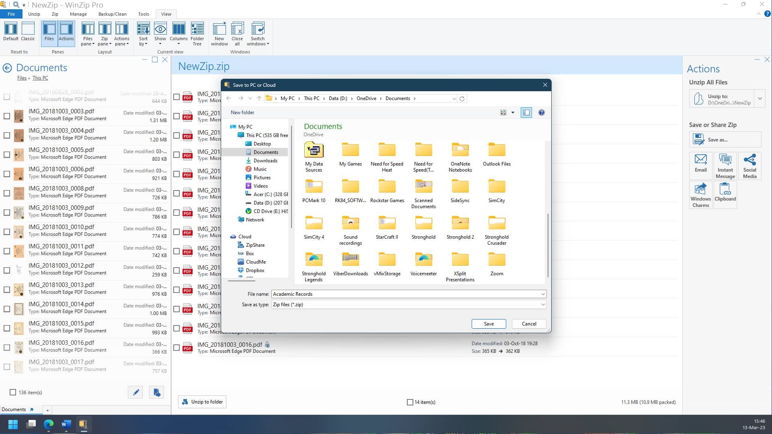Toggle the 136 item(s) select-all checkbox
The width and height of the screenshot is (772, 434).
13,392
